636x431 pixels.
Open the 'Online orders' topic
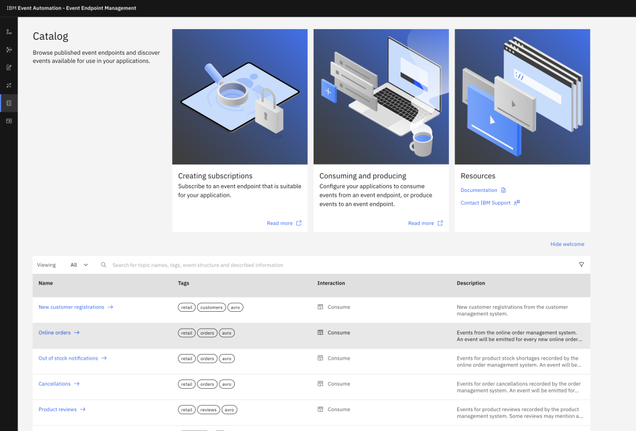point(53,332)
